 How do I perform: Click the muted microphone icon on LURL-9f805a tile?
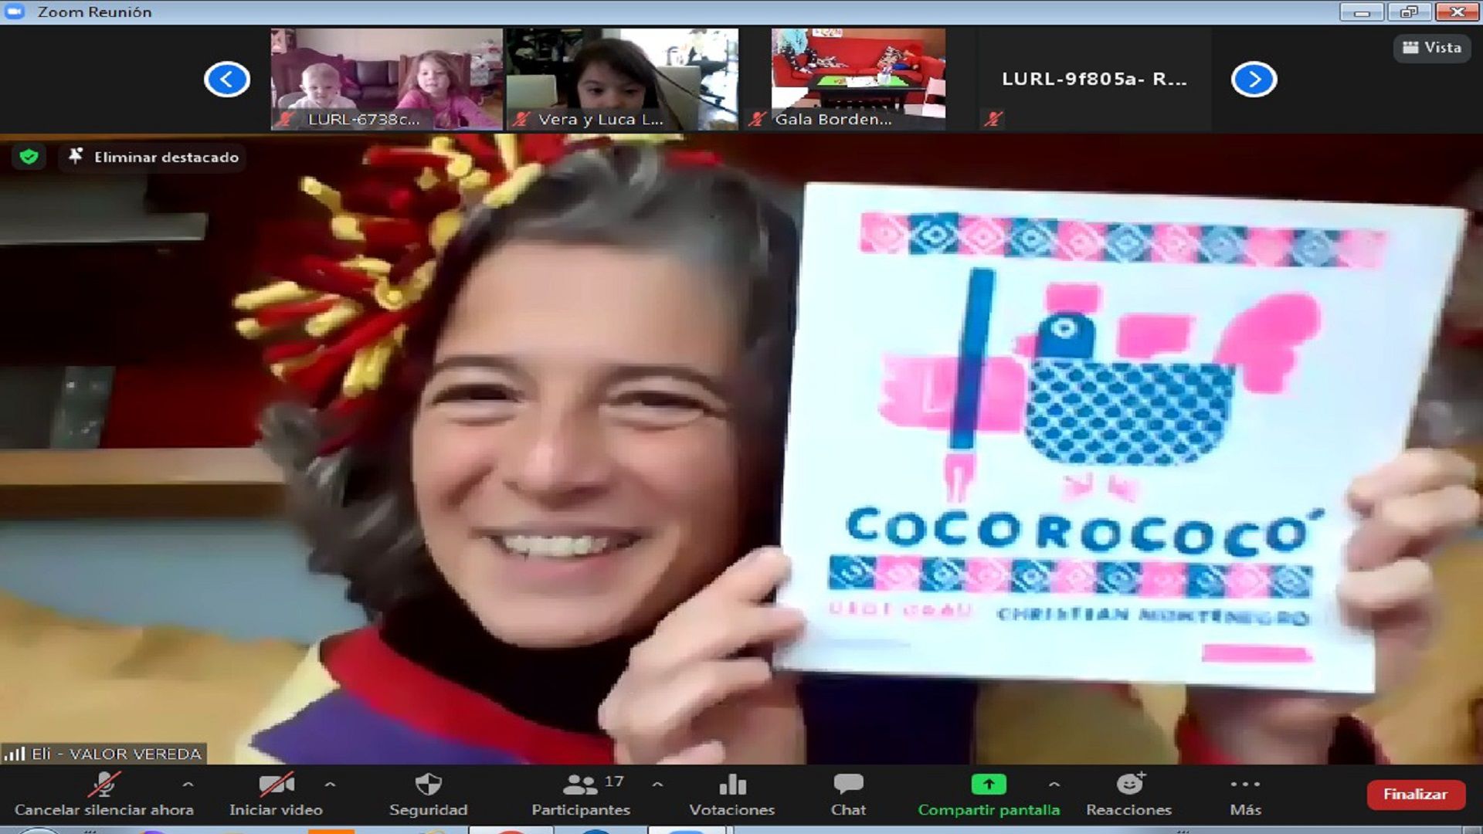point(993,119)
